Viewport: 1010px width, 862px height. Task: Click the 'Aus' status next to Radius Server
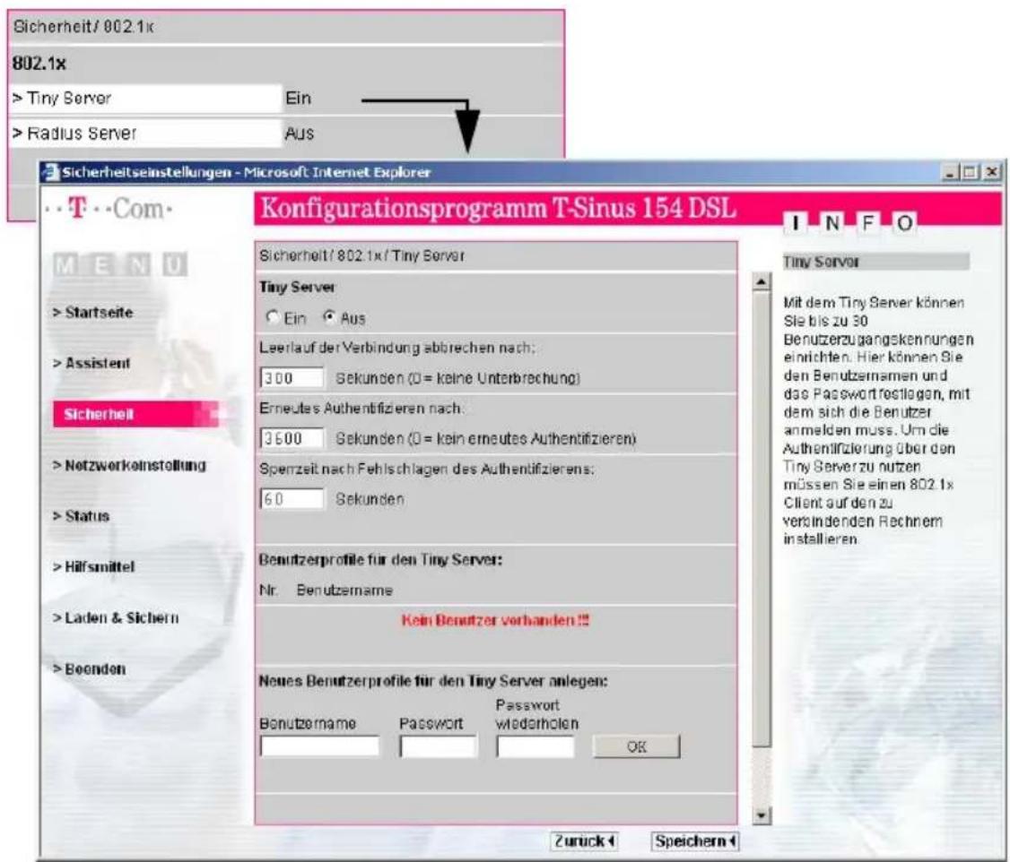click(x=299, y=134)
